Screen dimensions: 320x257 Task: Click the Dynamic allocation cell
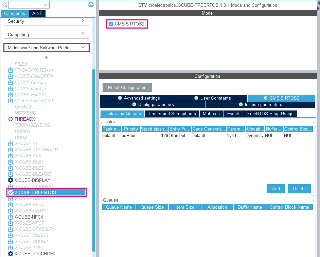coord(254,135)
